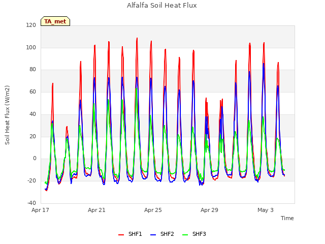Click the -20 y-axis tick label
325x244 pixels.
(x=31, y=181)
